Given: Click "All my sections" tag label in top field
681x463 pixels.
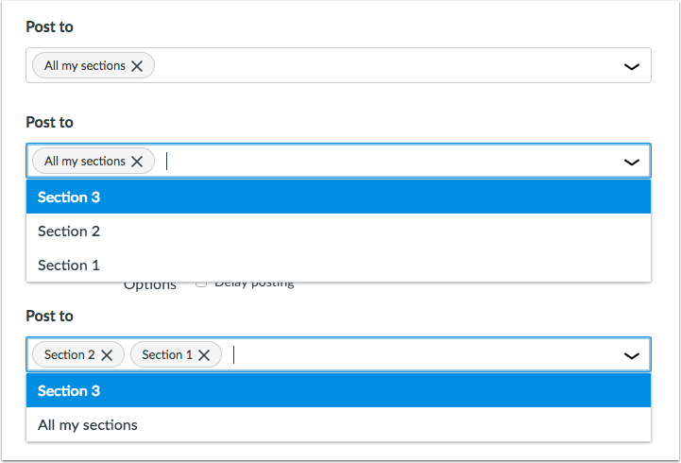Looking at the screenshot, I should coord(84,66).
